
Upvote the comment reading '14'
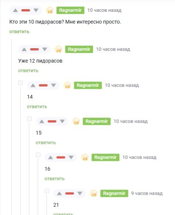(x=33, y=85)
